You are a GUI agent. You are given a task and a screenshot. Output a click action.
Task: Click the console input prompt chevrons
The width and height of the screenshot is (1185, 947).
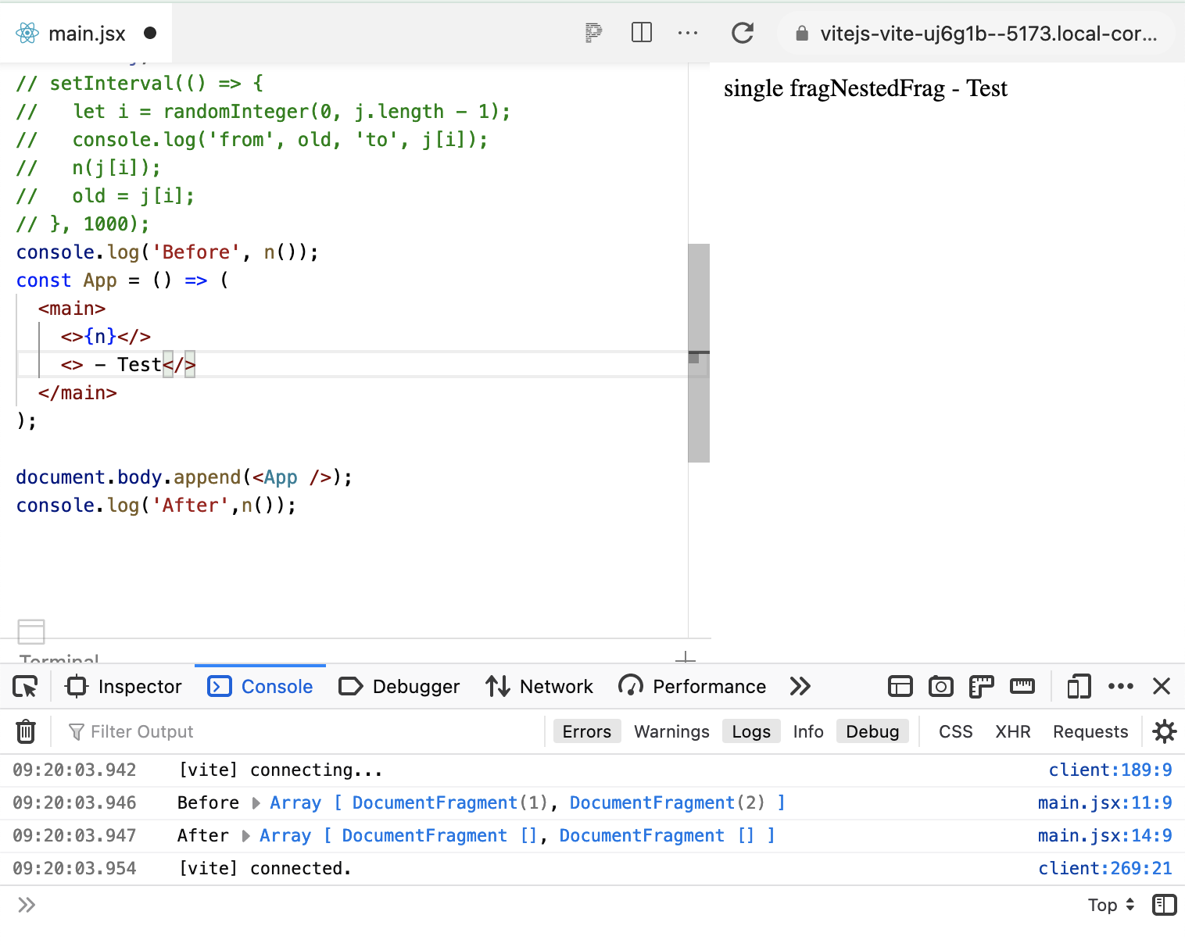point(27,905)
